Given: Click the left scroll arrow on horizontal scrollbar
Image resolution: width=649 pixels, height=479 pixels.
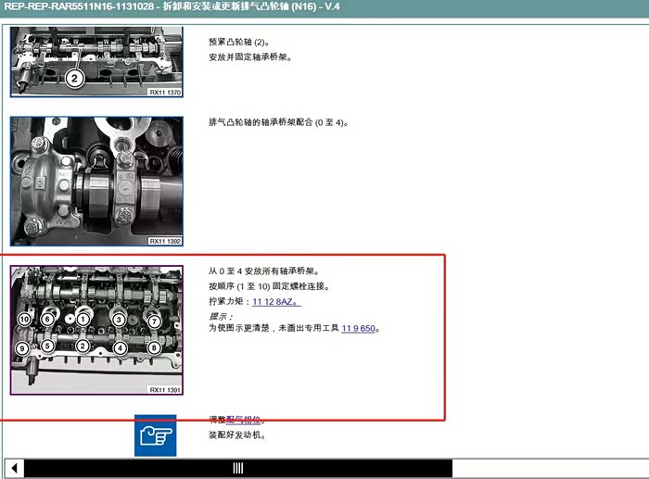Looking at the screenshot, I should [x=15, y=468].
